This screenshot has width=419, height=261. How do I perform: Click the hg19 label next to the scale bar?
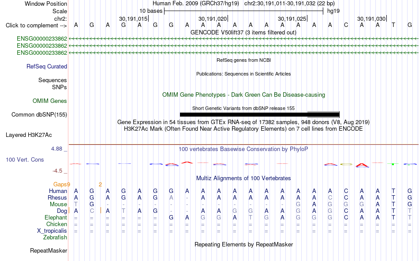pyautogui.click(x=333, y=11)
